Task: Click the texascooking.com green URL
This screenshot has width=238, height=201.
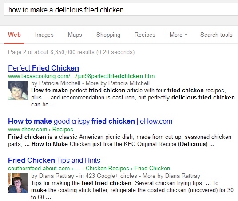Action: [81, 76]
